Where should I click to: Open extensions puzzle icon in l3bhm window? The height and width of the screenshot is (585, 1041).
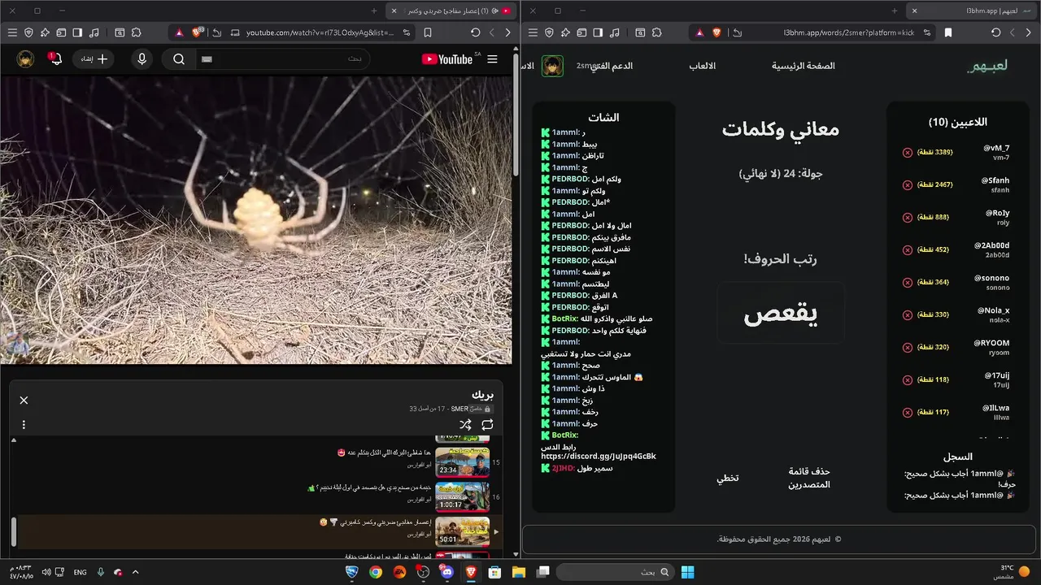click(657, 32)
